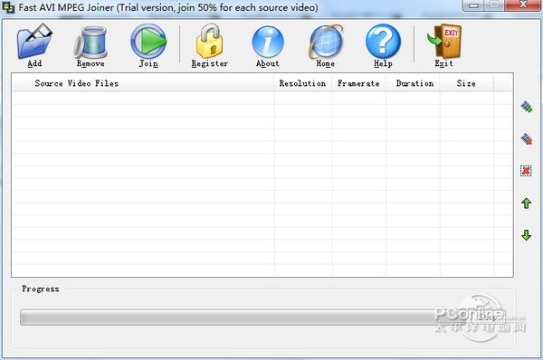Open the Register padlock icon
Viewport: 543px width, 360px height.
click(209, 41)
